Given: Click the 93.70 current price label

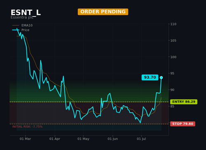Looking at the screenshot, I should 150,77.
